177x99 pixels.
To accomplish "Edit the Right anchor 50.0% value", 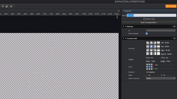I will (x=168, y=50).
